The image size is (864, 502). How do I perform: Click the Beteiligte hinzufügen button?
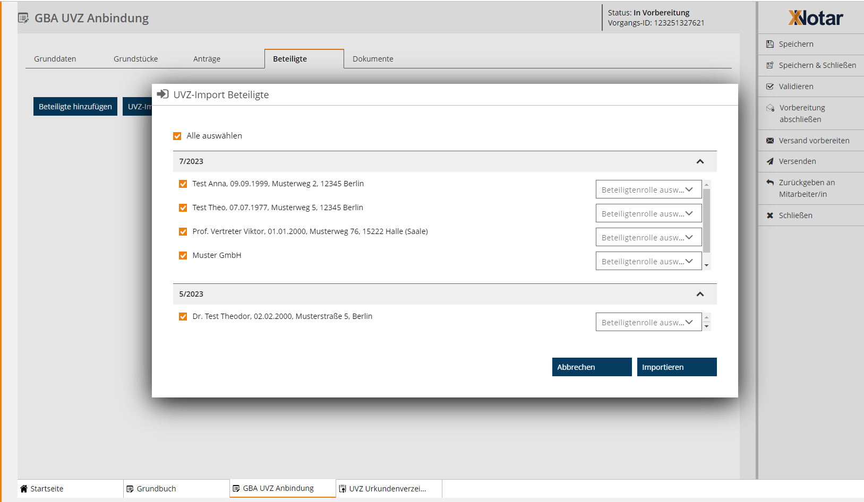[75, 107]
